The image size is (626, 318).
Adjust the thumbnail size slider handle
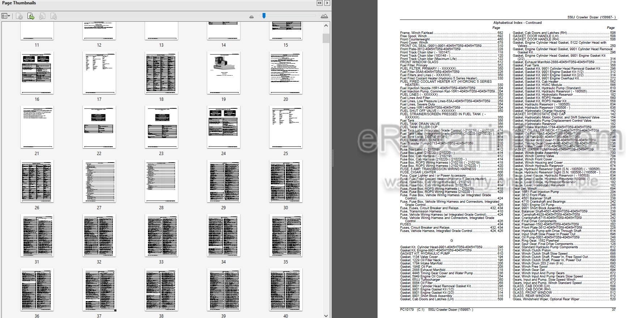tap(264, 16)
